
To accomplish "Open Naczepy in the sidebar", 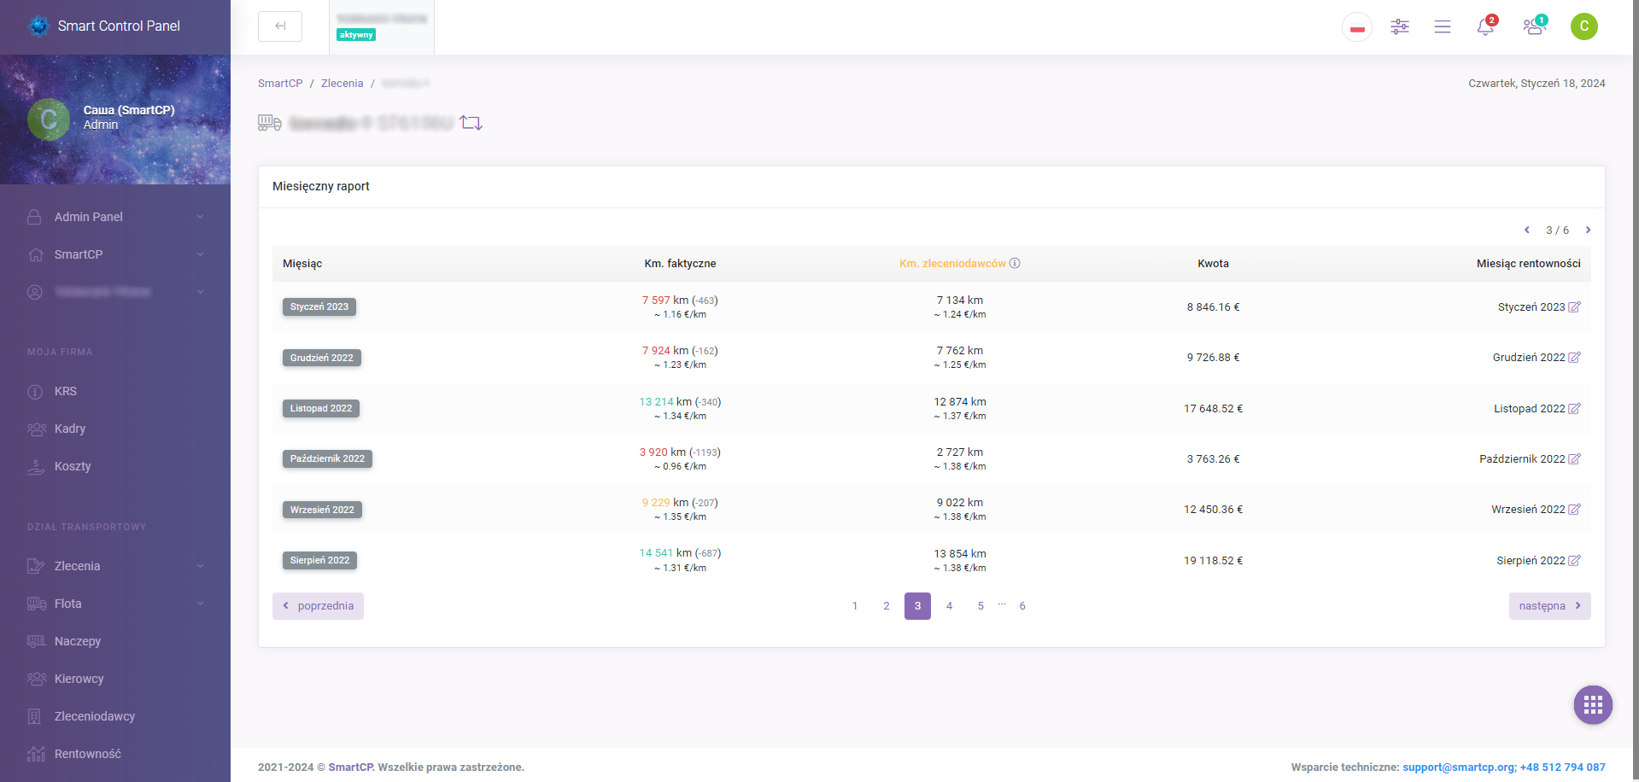I will click(x=115, y=641).
